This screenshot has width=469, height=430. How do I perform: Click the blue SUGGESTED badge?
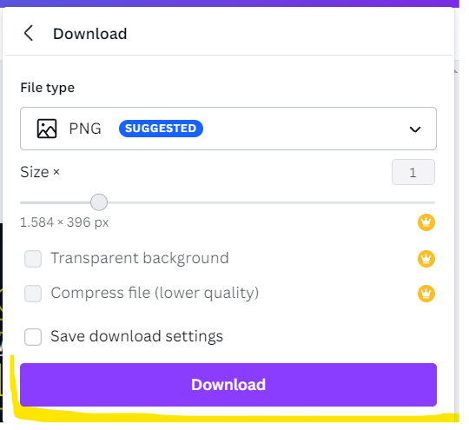[x=161, y=129]
